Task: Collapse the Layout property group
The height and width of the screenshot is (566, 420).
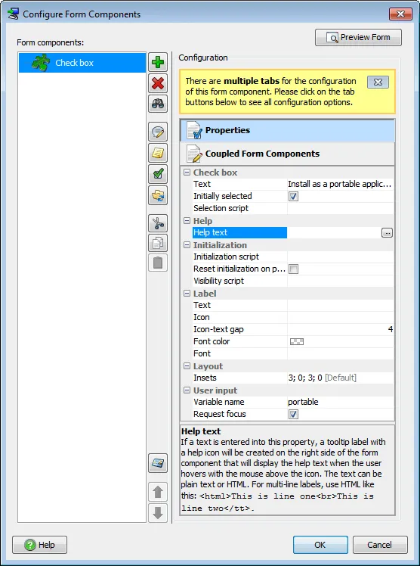Action: click(187, 366)
